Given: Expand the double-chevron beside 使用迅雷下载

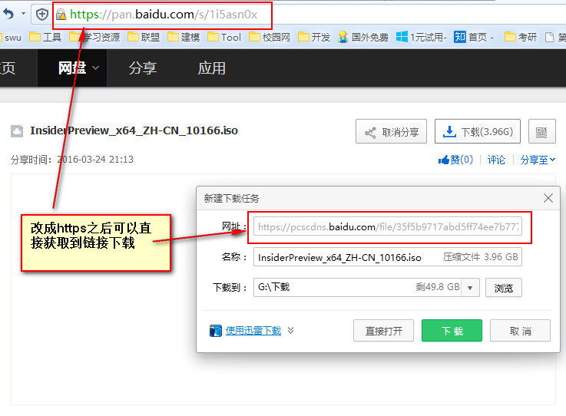Looking at the screenshot, I should (290, 330).
